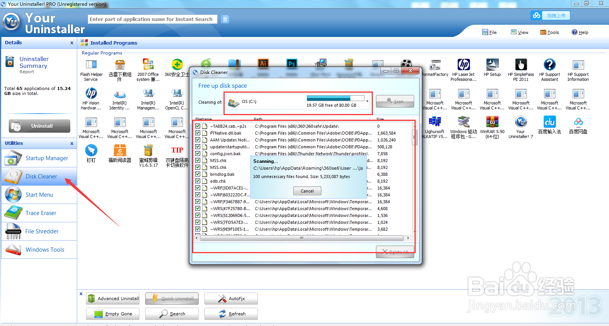The width and height of the screenshot is (609, 326).
Task: Uncheck the edb.chk file checkbox
Action: [x=198, y=181]
